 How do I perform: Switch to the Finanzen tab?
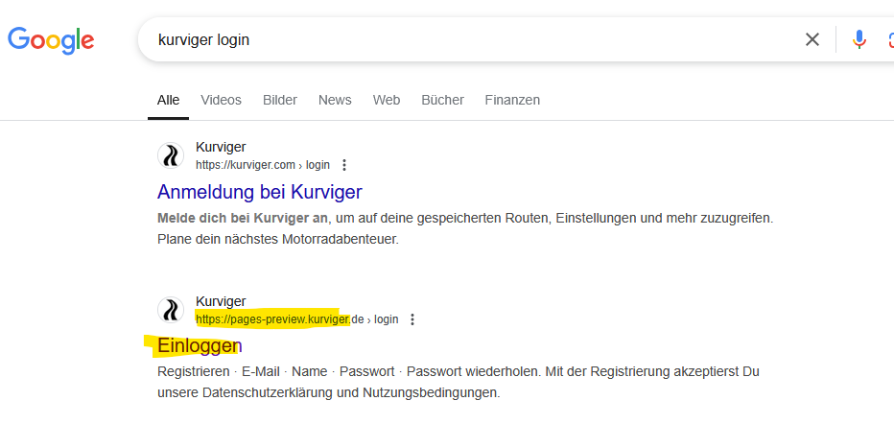click(x=512, y=101)
